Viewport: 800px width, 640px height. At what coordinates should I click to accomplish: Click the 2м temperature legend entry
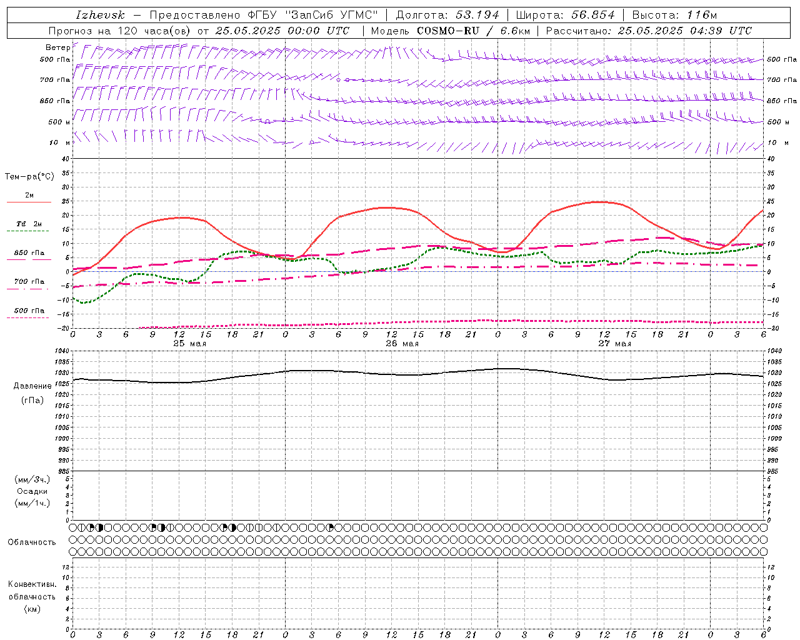(29, 195)
